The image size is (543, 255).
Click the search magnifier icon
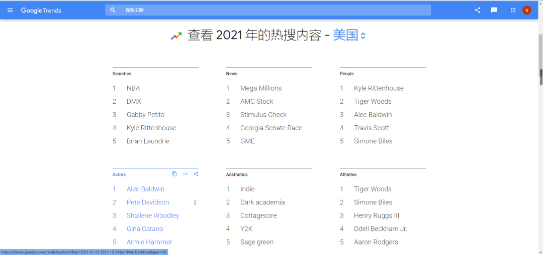pyautogui.click(x=113, y=10)
